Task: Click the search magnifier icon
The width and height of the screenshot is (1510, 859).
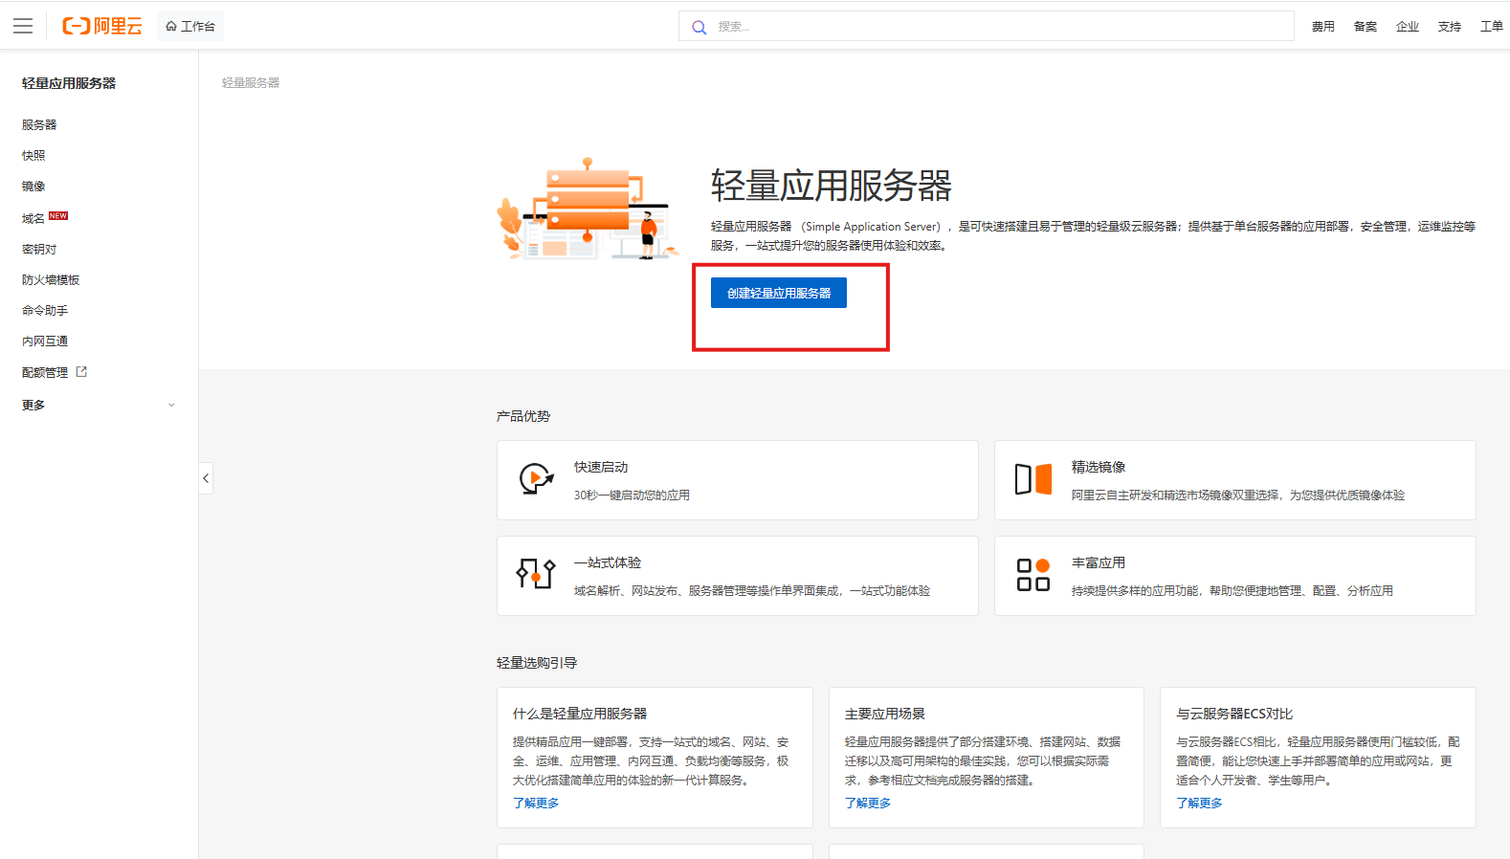Action: (699, 27)
